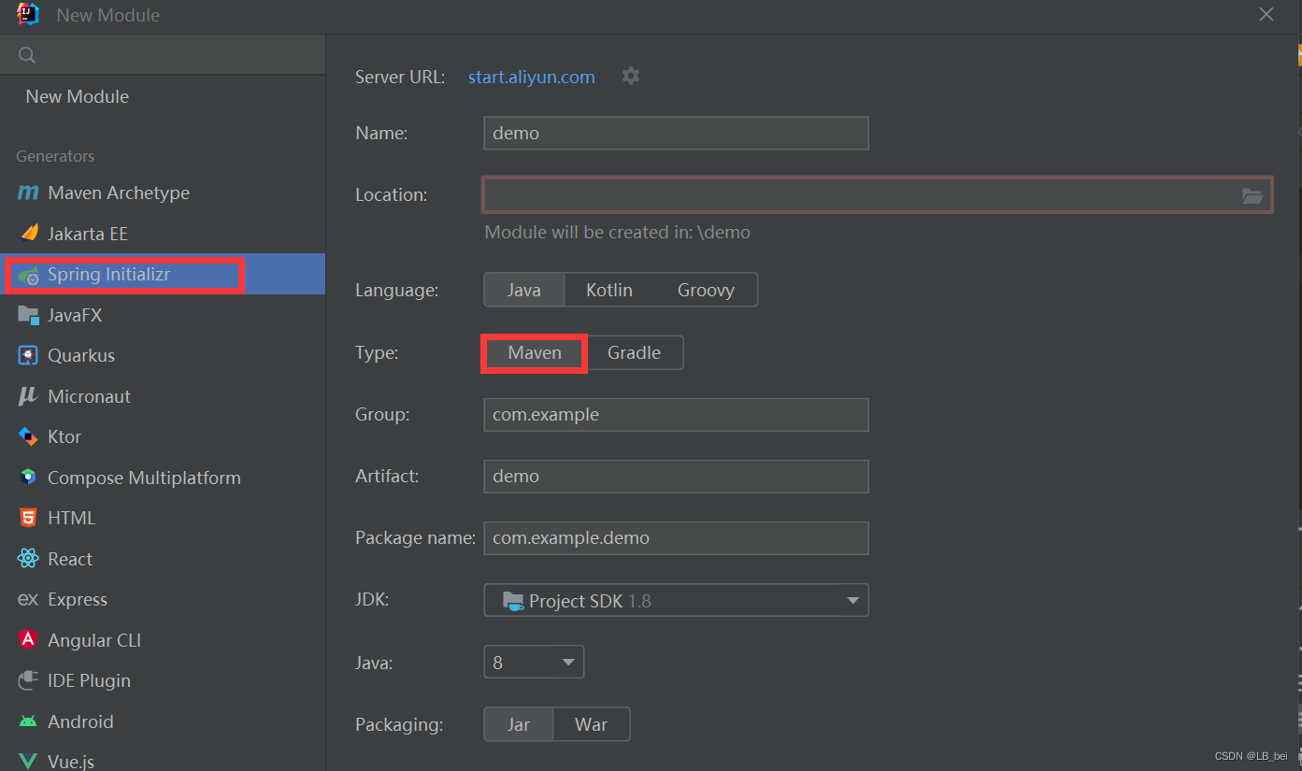Click the Location input field

tap(877, 195)
